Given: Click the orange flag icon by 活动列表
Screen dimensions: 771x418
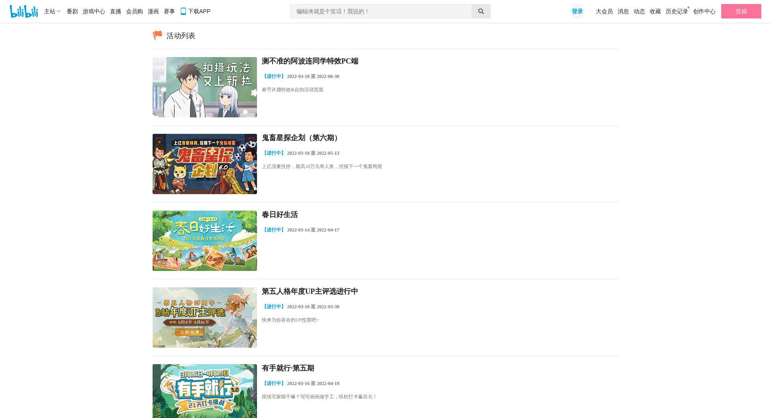Looking at the screenshot, I should tap(157, 35).
